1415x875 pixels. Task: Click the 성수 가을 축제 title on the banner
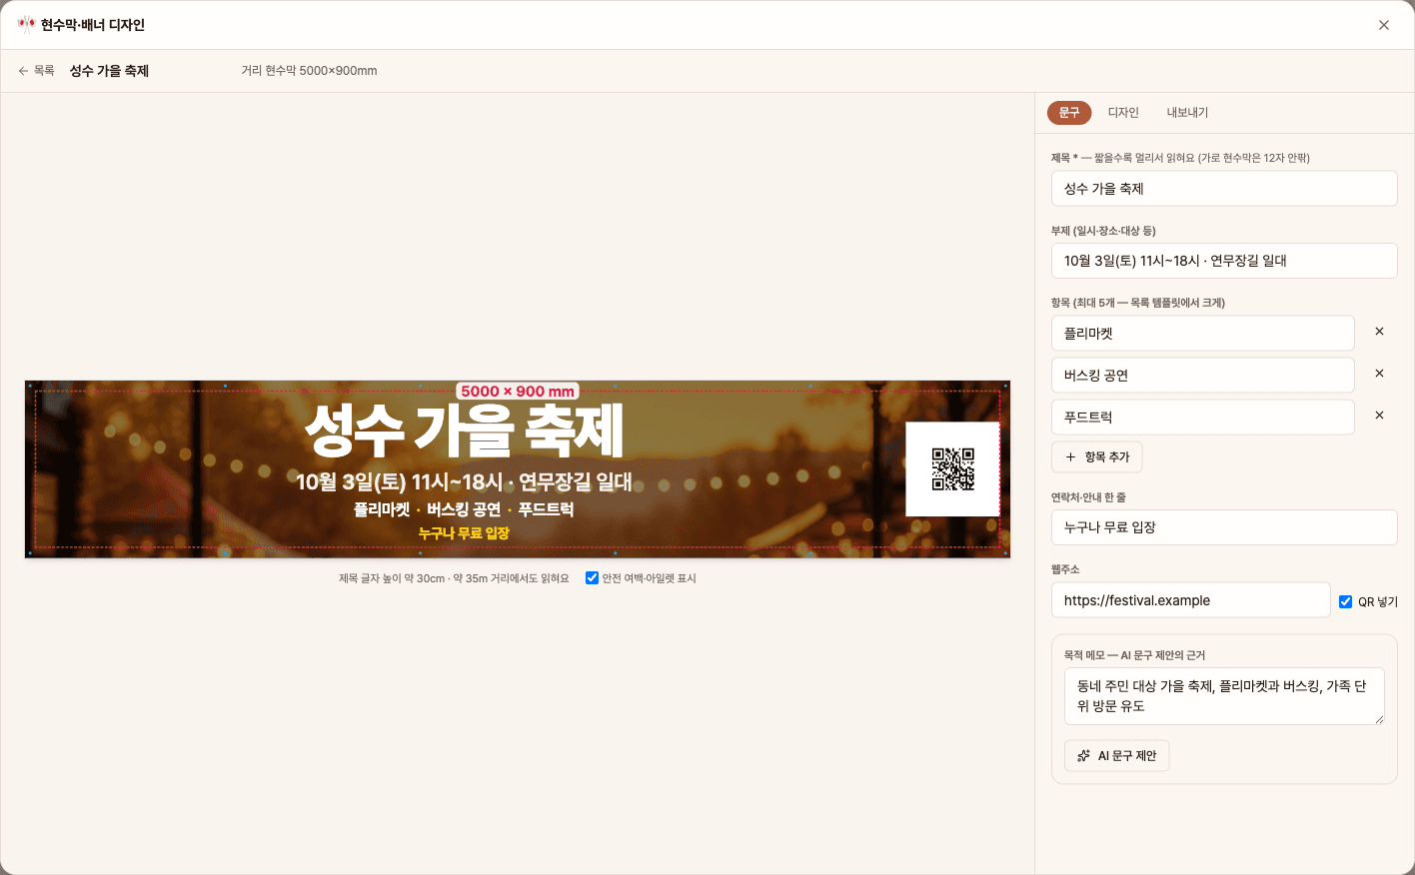point(464,431)
